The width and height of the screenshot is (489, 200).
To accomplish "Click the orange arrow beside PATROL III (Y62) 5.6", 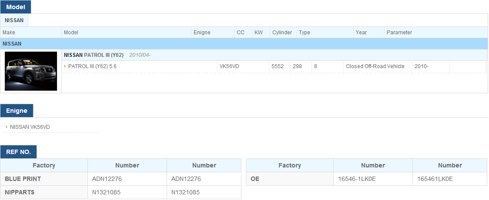I will click(65, 66).
